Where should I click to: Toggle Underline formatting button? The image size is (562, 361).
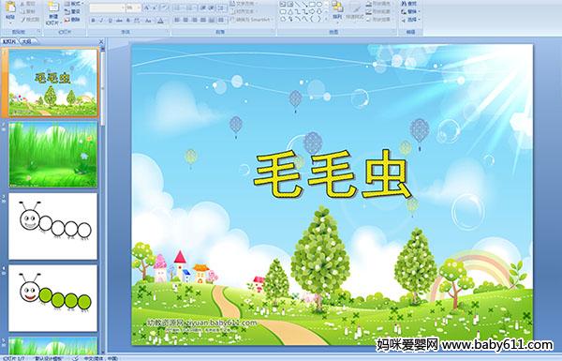[x=110, y=21]
